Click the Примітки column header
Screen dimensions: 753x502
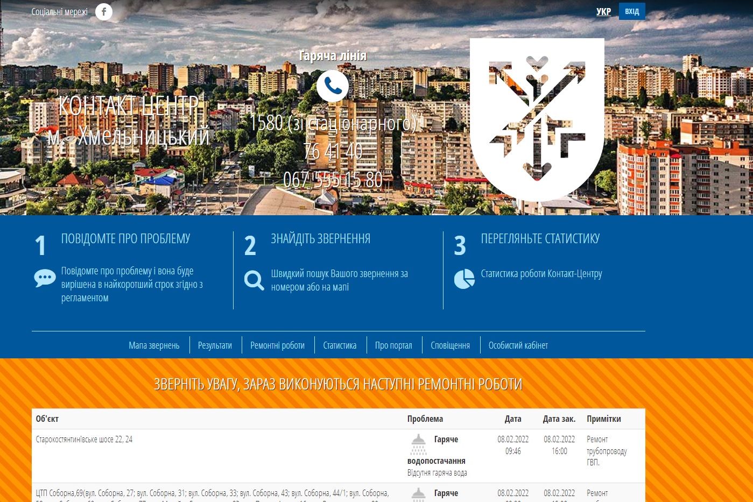click(x=604, y=419)
